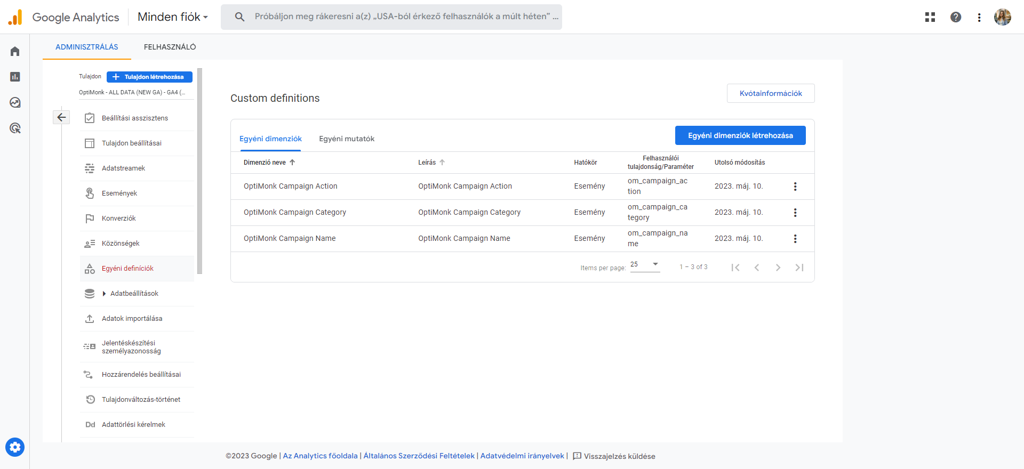This screenshot has width=1024, height=469.
Task: Click the Admin gear icon
Action: [15, 447]
